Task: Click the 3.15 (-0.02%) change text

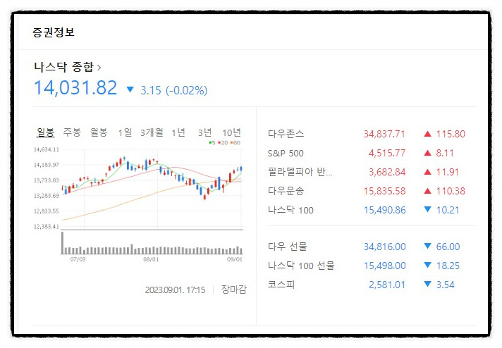Action: tap(174, 90)
